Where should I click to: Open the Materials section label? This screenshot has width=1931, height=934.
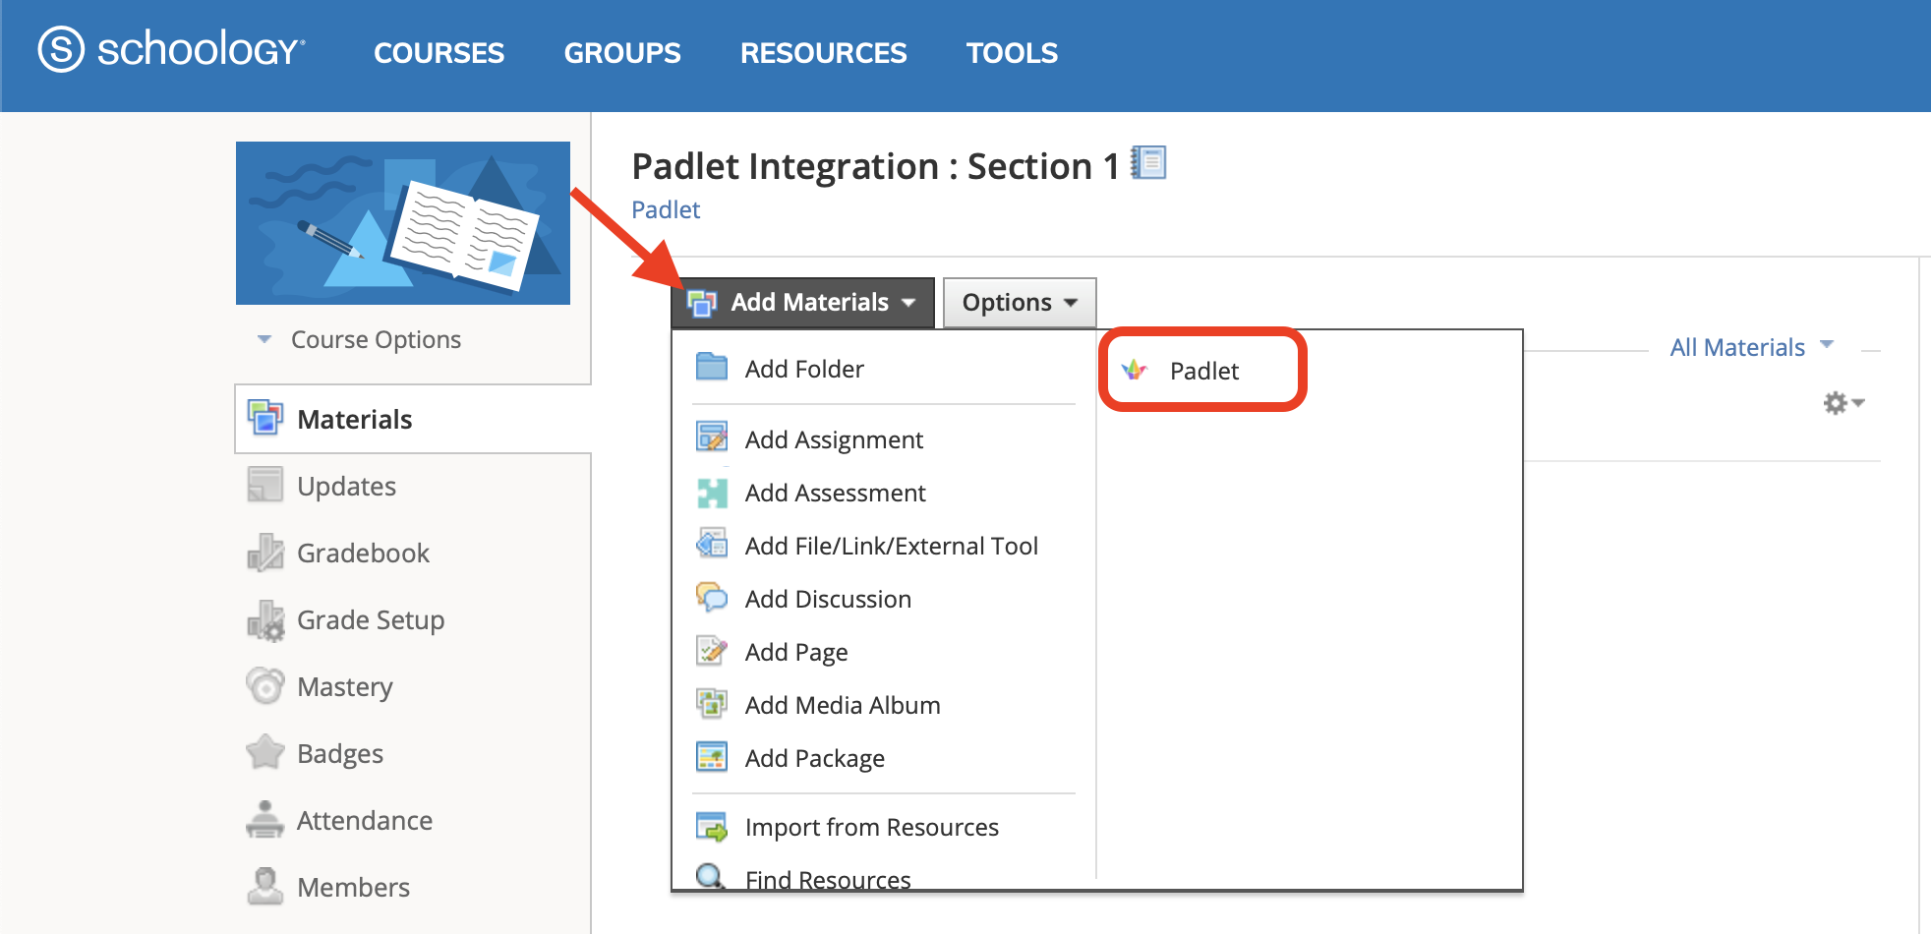355,420
